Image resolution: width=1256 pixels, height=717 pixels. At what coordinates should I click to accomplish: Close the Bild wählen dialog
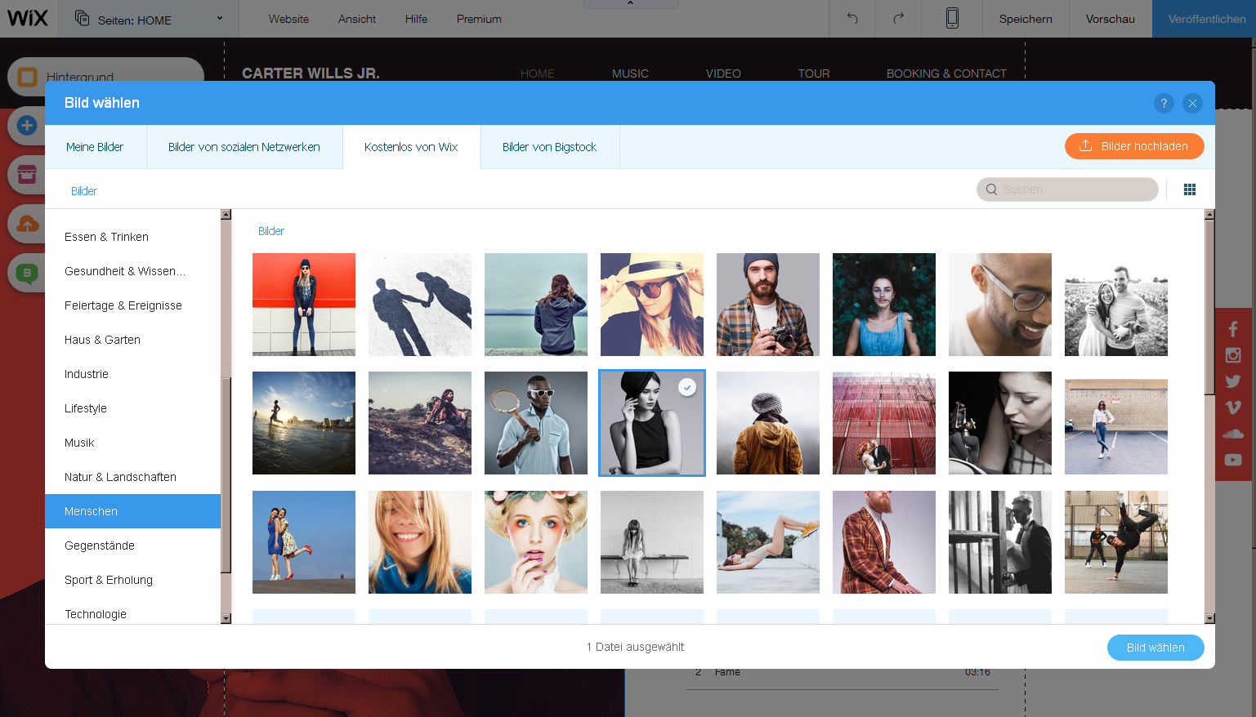1192,103
